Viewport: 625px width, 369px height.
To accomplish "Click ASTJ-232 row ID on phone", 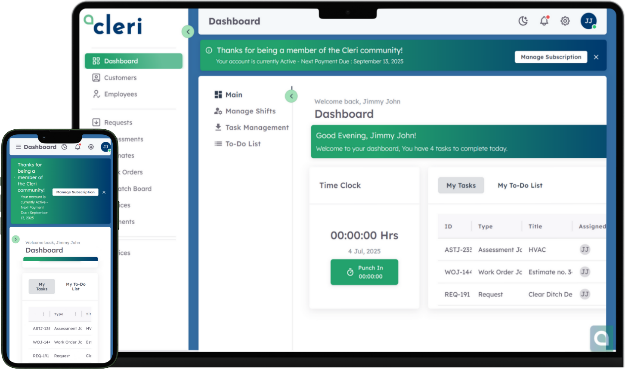I will [x=41, y=329].
